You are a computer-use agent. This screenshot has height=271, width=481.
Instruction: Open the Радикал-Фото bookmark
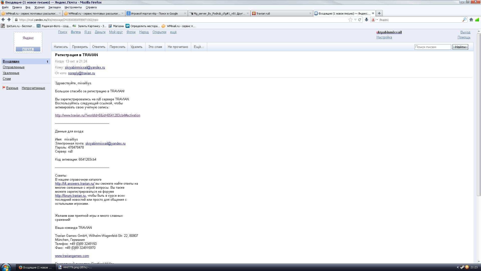point(54,26)
